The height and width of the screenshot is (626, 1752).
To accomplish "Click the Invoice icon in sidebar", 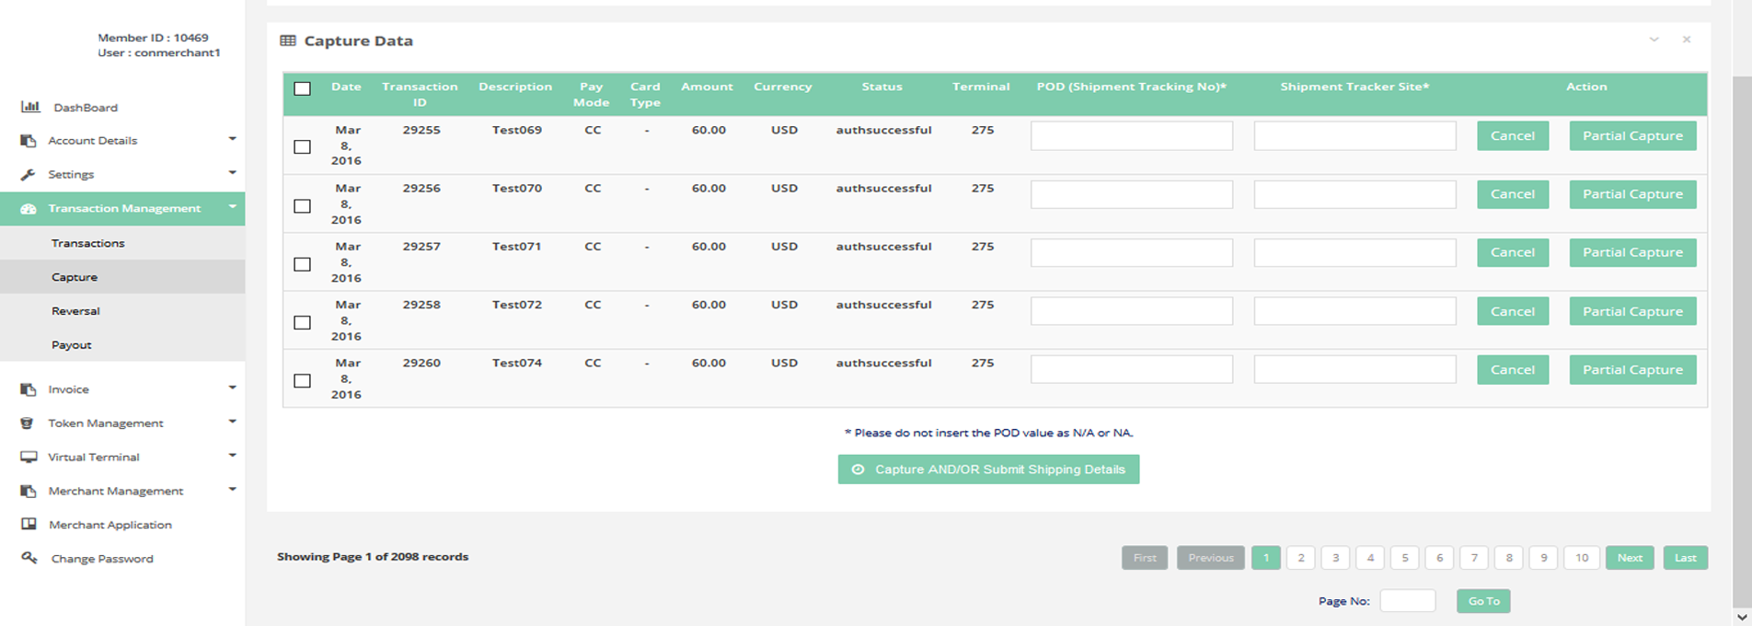I will (x=29, y=389).
